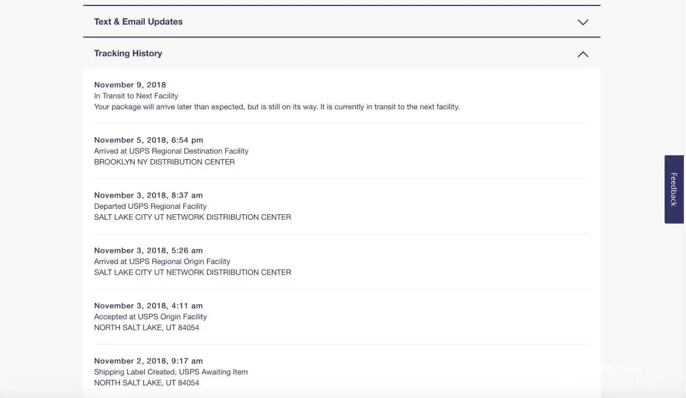Screen dimensions: 686x398
Task: Click the November 5, 2018, 6:54 pm timestamp
Action: click(148, 140)
